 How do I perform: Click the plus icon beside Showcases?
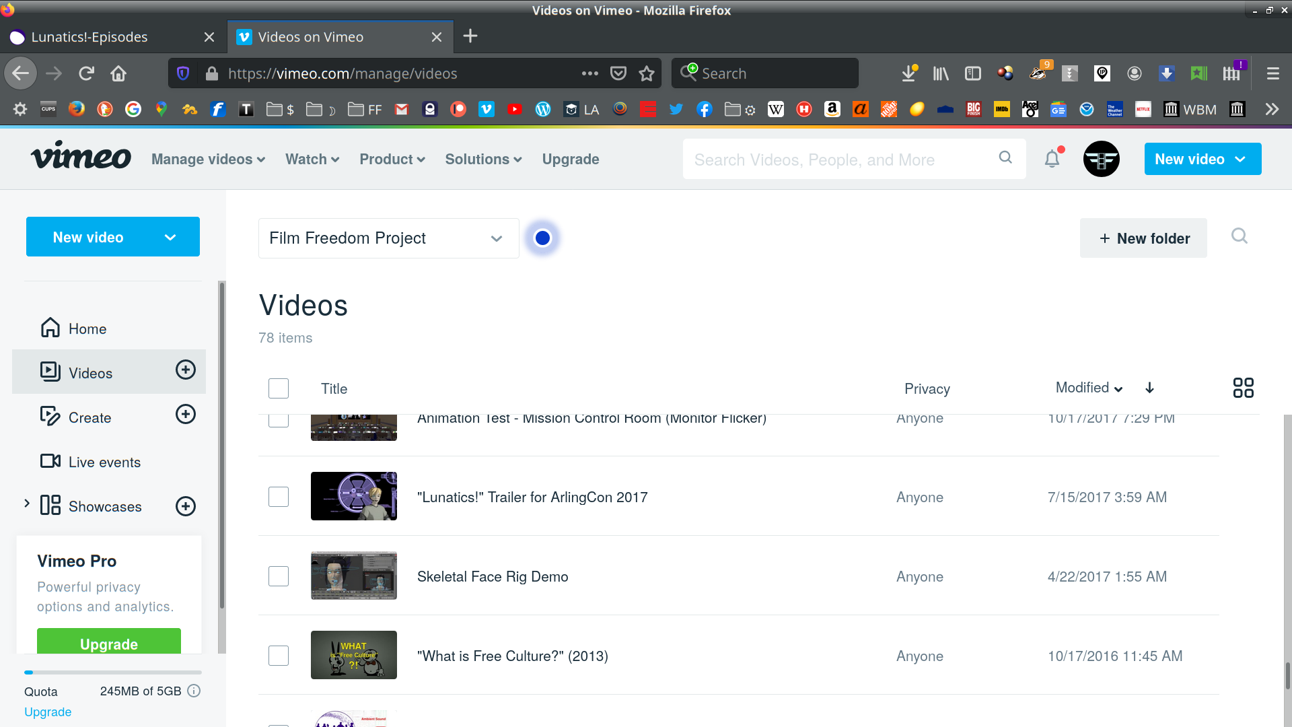pos(186,506)
